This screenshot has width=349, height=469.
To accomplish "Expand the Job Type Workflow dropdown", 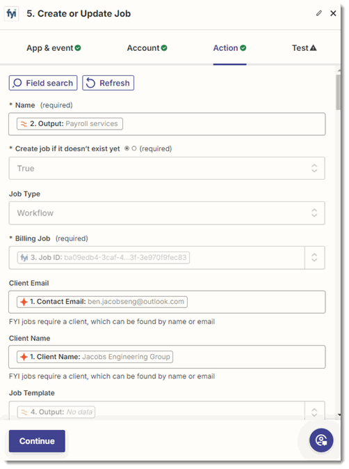I will (x=167, y=213).
